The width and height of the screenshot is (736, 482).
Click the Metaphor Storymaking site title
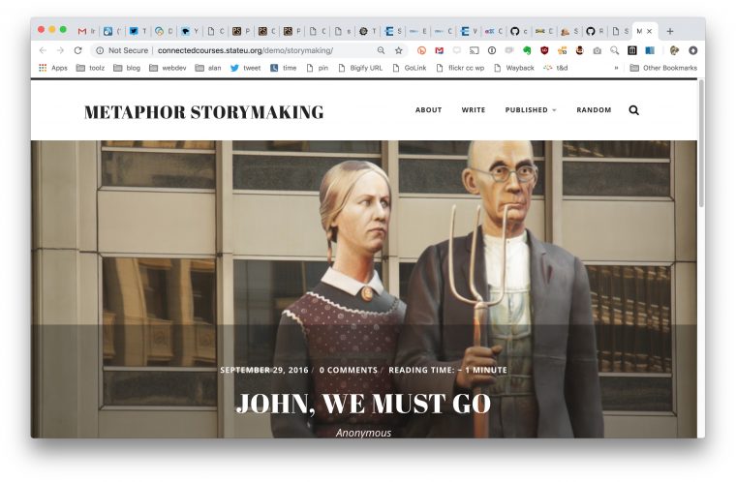tap(203, 112)
